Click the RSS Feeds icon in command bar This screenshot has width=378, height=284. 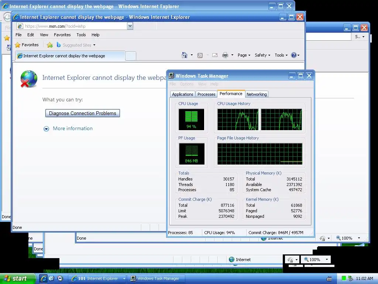point(200,55)
